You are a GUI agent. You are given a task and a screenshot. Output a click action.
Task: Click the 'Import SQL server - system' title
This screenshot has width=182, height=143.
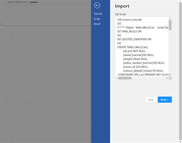tap(23, 2)
